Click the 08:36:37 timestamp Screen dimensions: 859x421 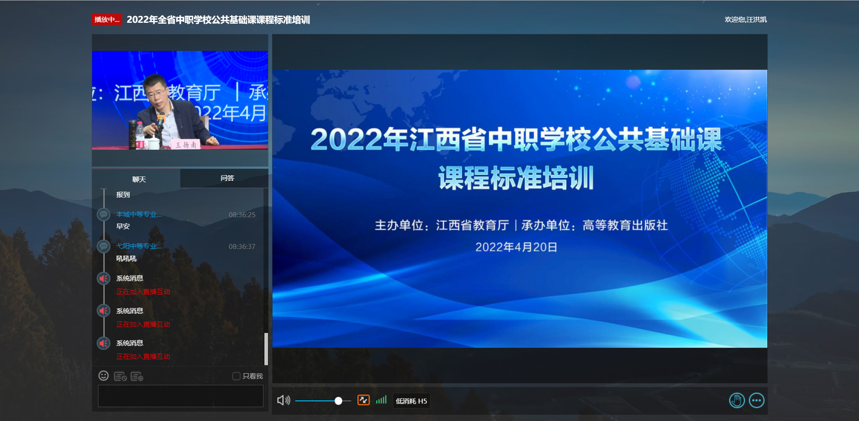pyautogui.click(x=242, y=247)
